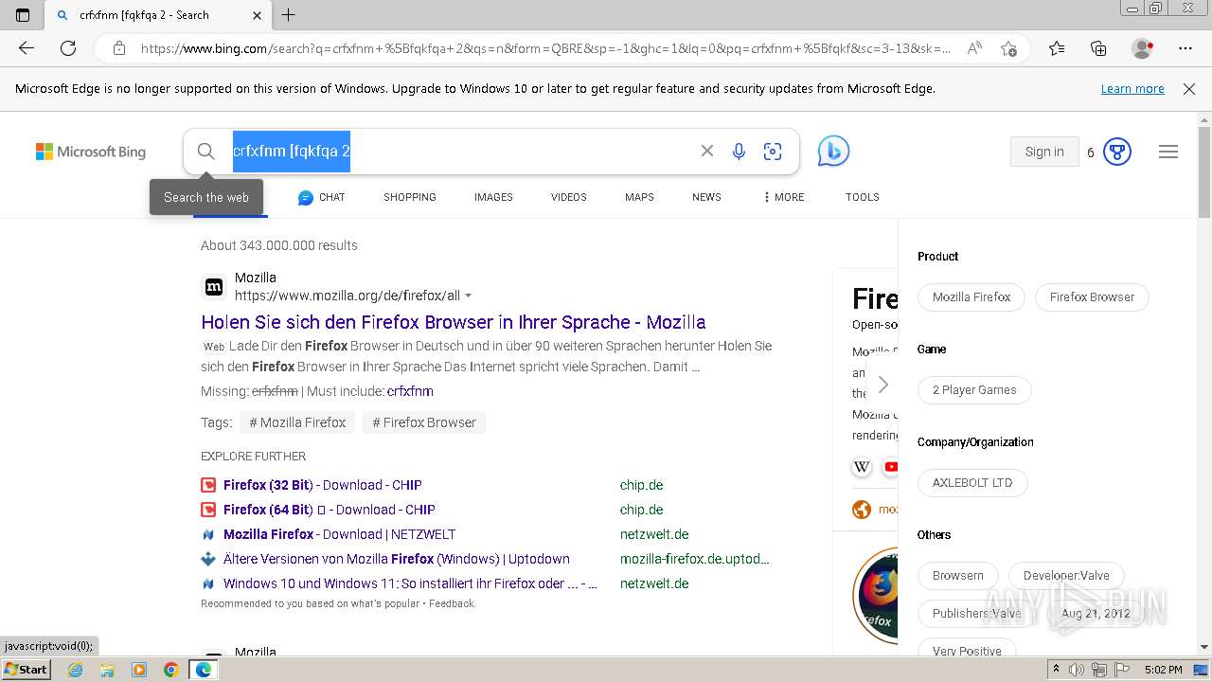Image resolution: width=1212 pixels, height=682 pixels.
Task: Select the # Firefox Browser tag
Action: coord(424,422)
